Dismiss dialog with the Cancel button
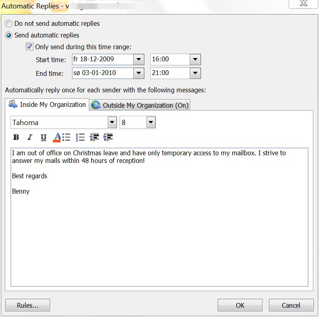This screenshot has width=319, height=317. (291, 305)
